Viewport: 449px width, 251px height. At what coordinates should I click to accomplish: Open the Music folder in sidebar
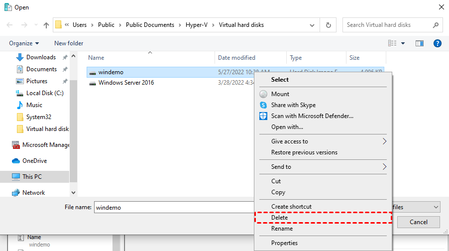[x=34, y=105]
